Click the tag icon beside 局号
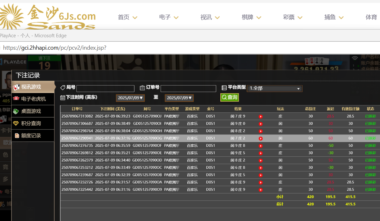 coord(63,88)
